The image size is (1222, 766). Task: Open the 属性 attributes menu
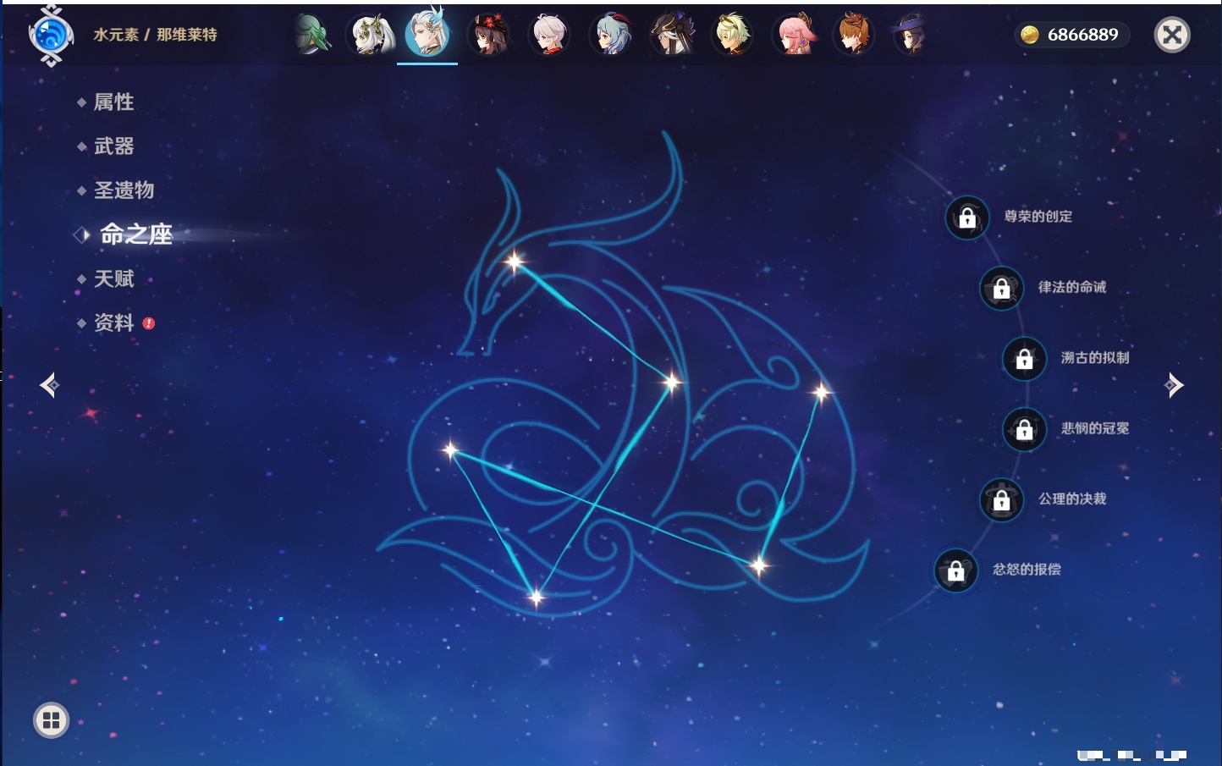[x=114, y=102]
